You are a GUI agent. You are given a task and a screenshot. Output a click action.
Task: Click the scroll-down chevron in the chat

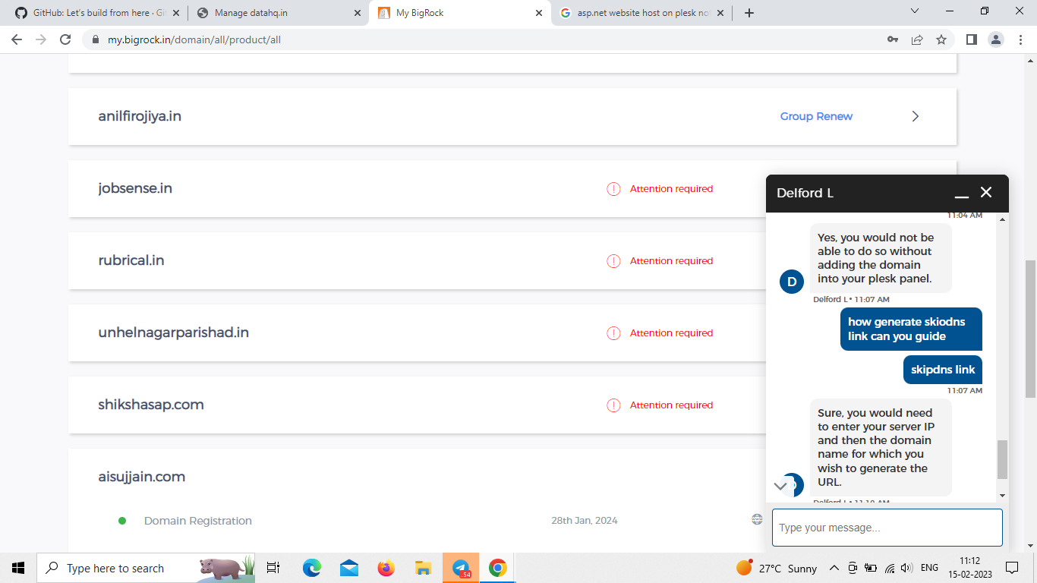[780, 486]
